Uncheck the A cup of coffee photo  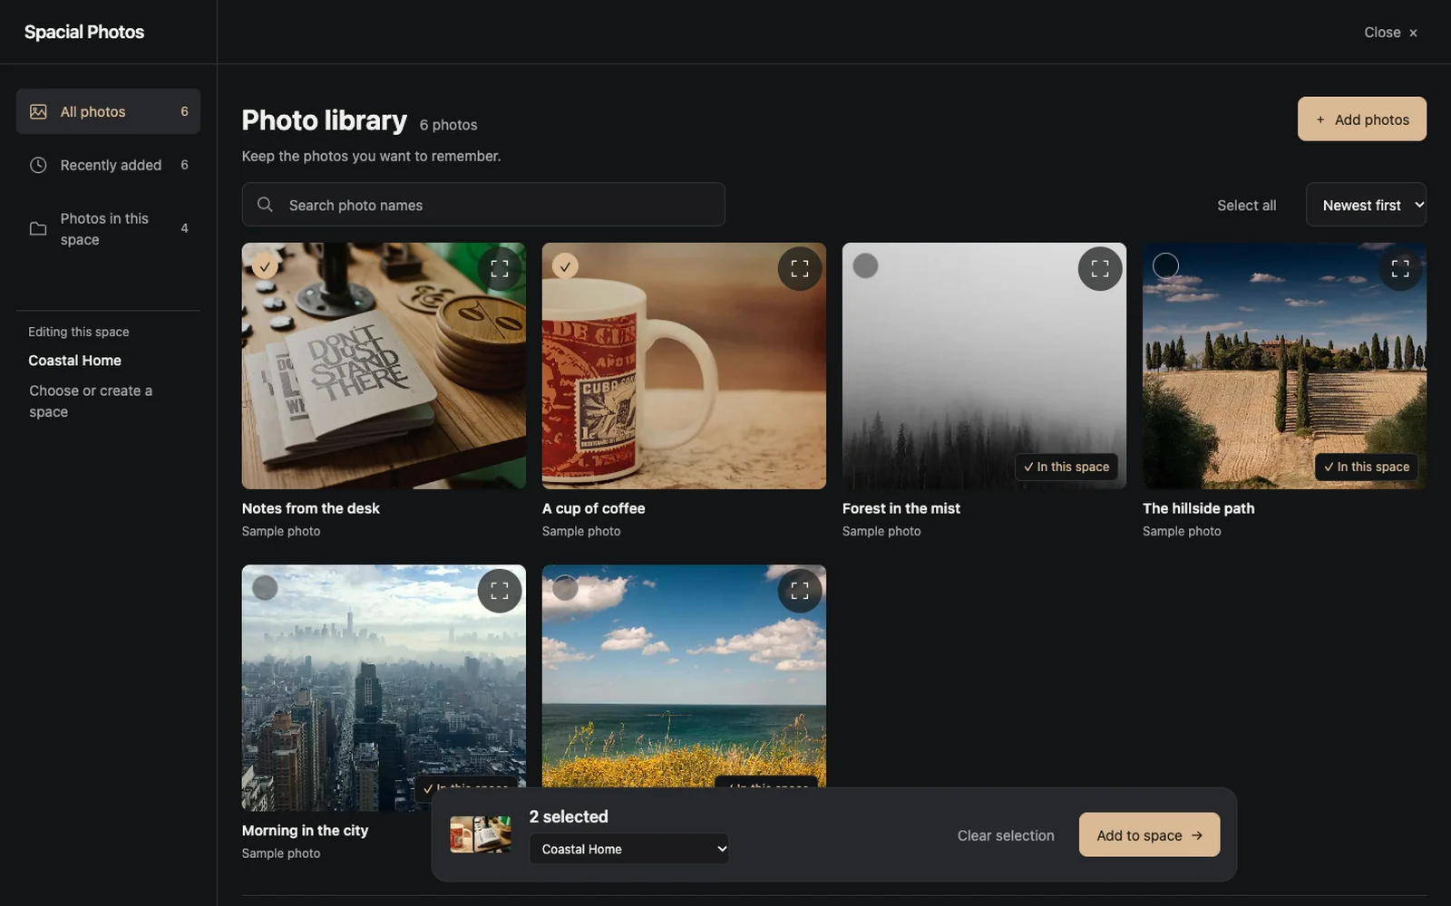click(565, 266)
